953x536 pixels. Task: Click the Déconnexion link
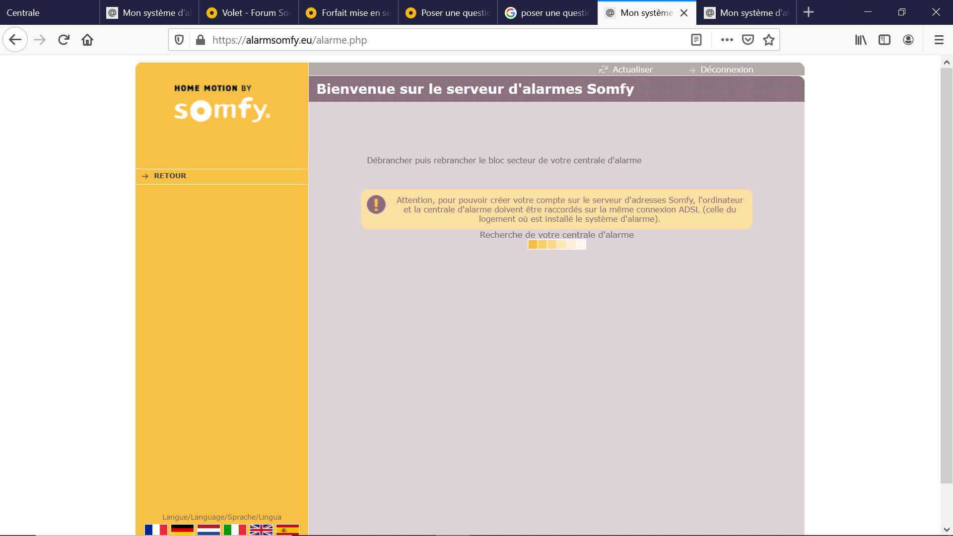tap(721, 69)
